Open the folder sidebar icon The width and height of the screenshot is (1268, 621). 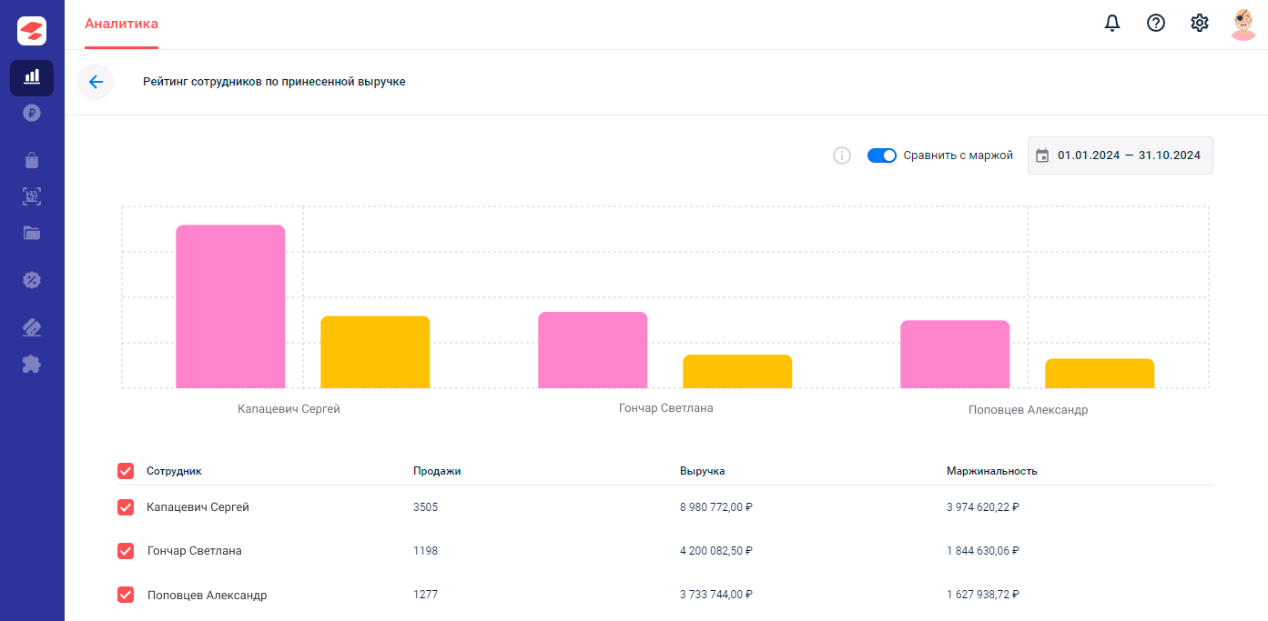click(32, 233)
